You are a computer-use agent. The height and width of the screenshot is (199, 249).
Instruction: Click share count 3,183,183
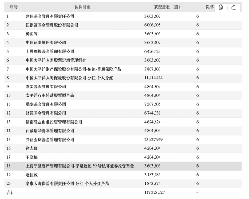tap(152, 175)
